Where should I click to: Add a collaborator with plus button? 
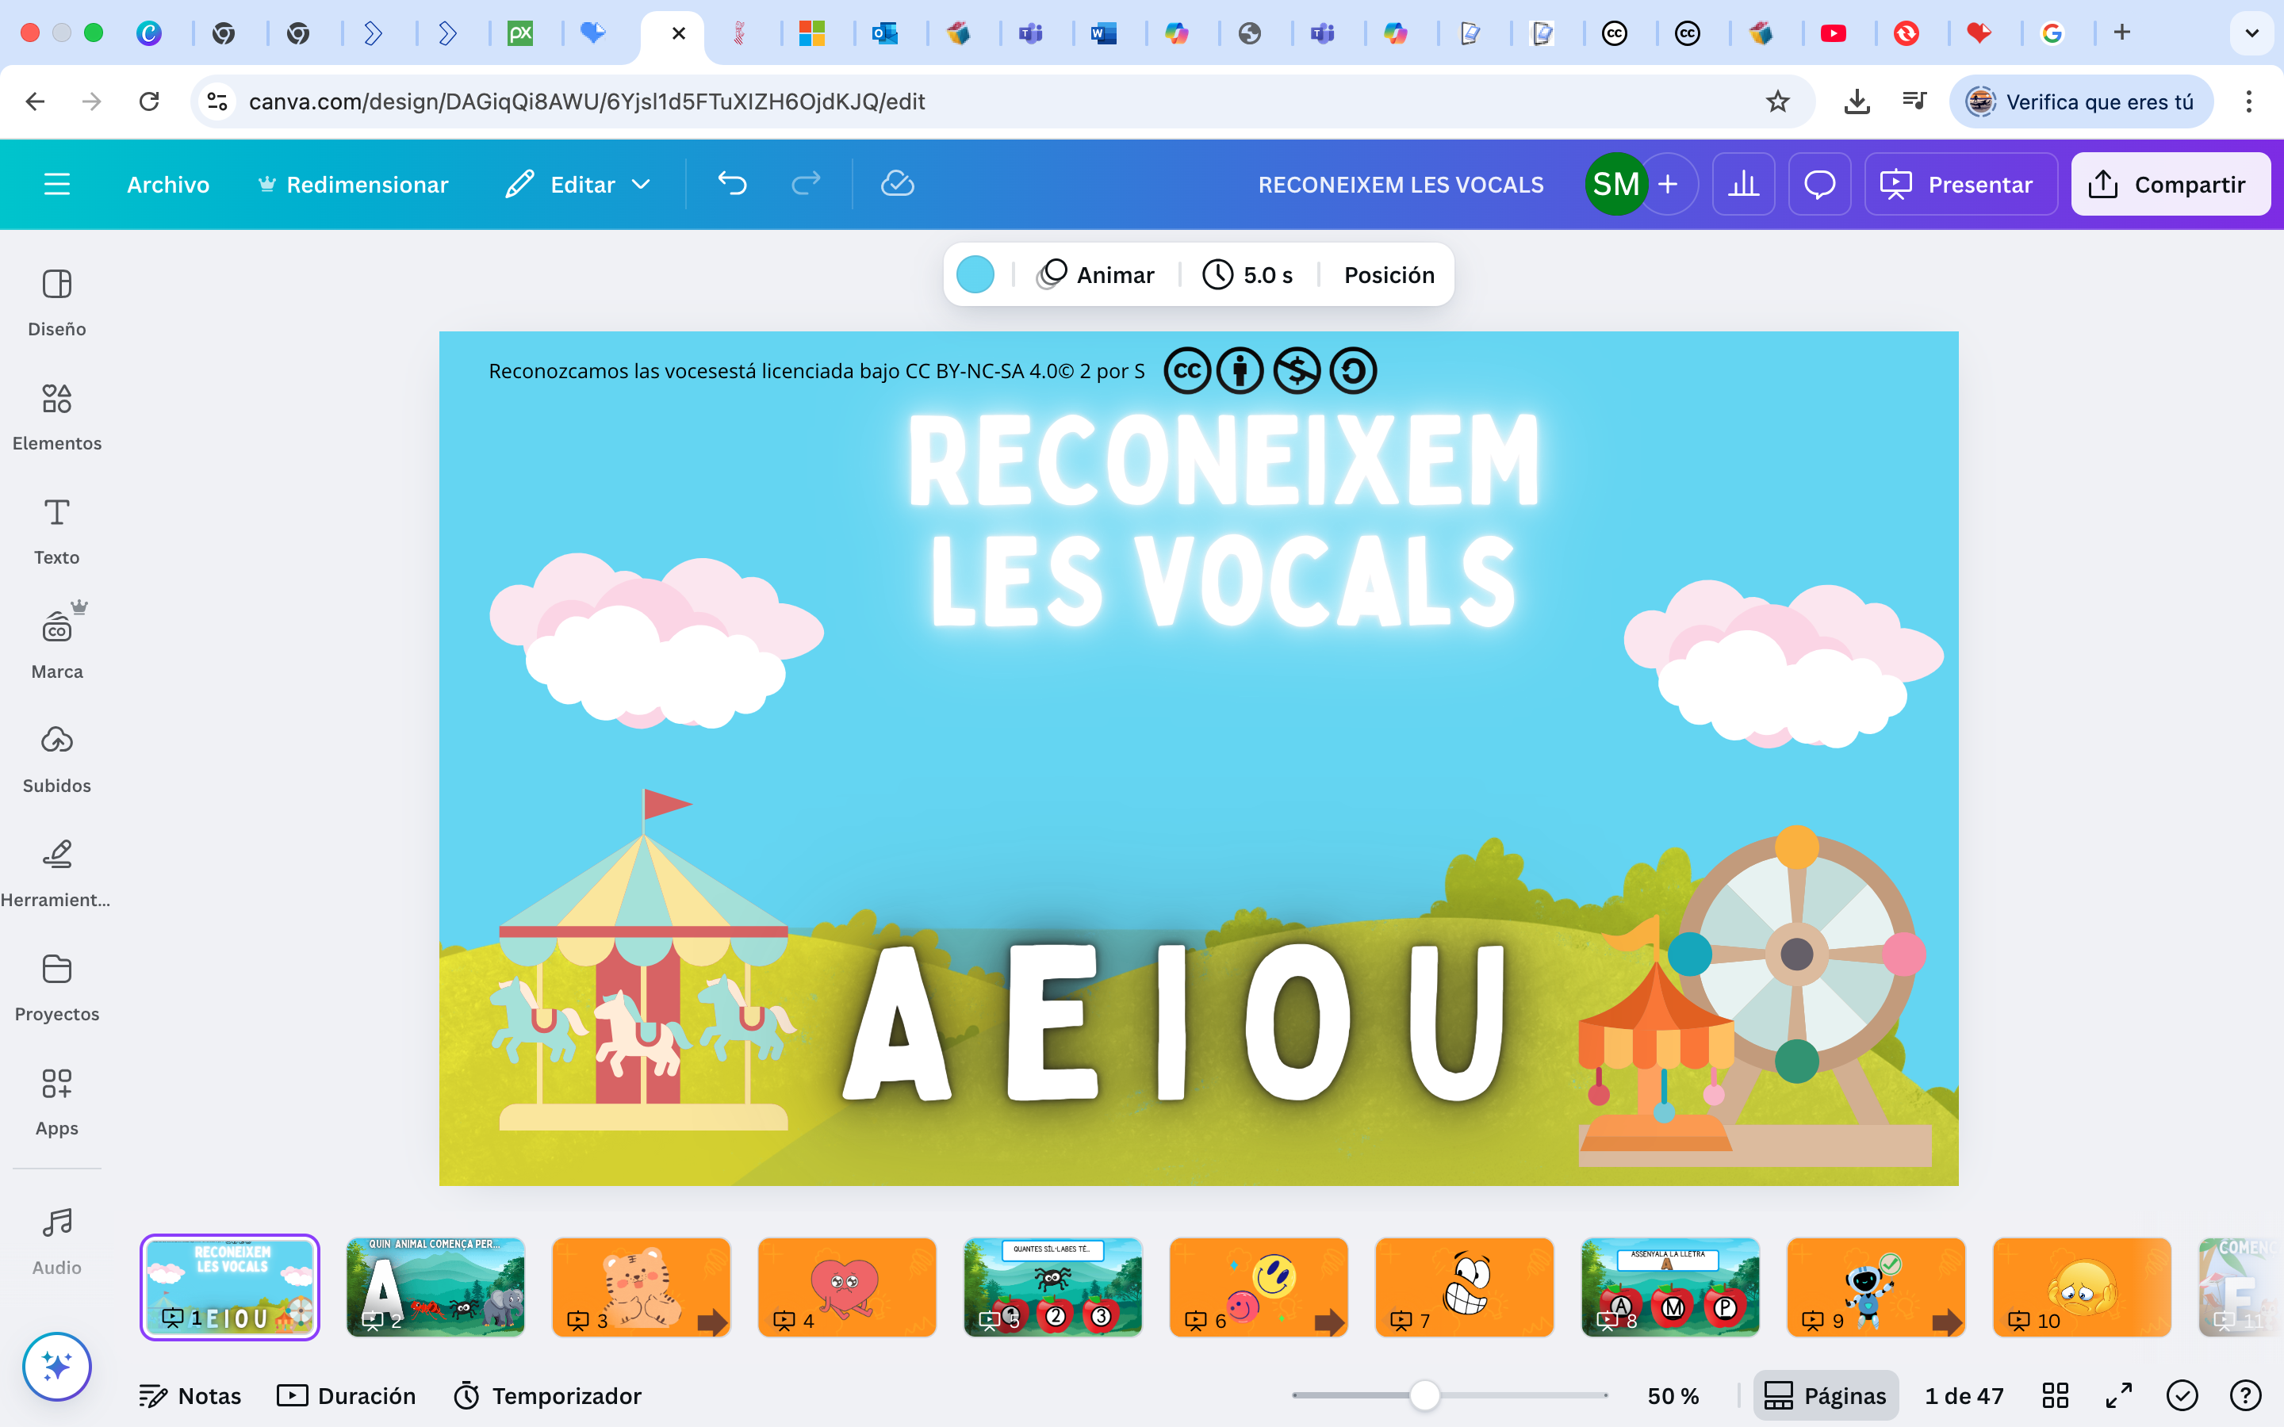coord(1668,184)
